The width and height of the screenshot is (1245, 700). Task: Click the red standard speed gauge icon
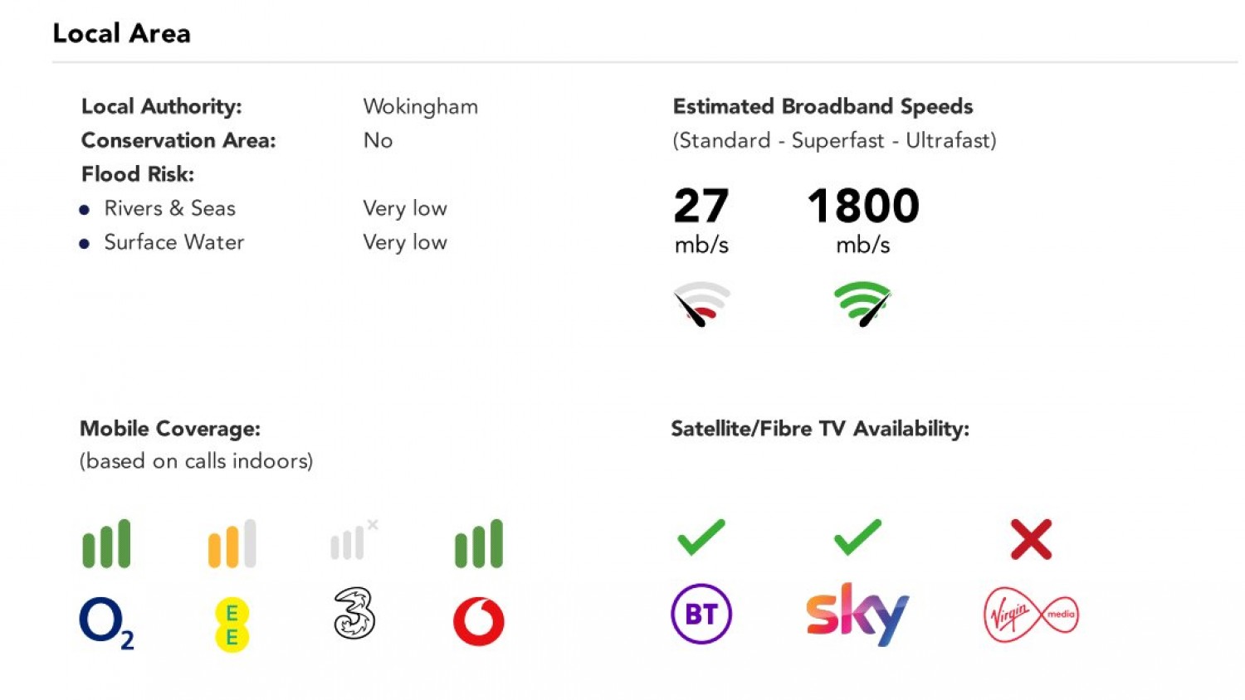click(701, 304)
